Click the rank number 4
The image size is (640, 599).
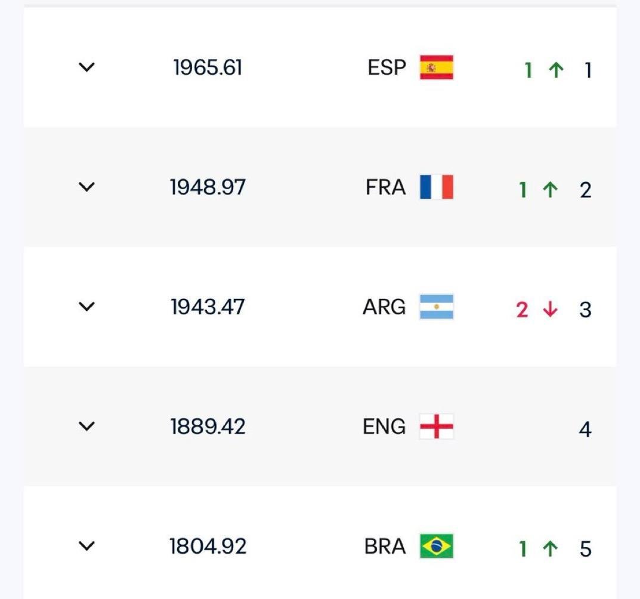click(585, 429)
